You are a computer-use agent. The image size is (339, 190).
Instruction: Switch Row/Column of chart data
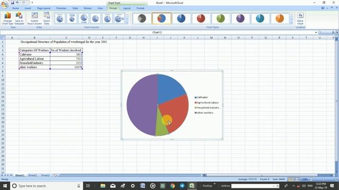click(34, 19)
